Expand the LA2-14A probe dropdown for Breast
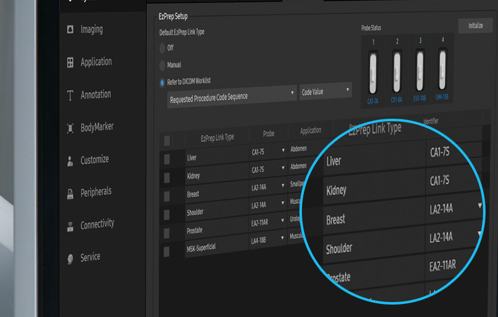 268,186
